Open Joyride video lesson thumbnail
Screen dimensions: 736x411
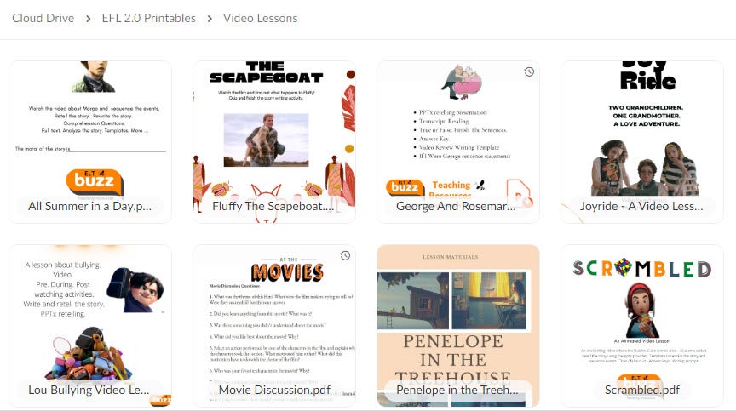click(x=642, y=141)
